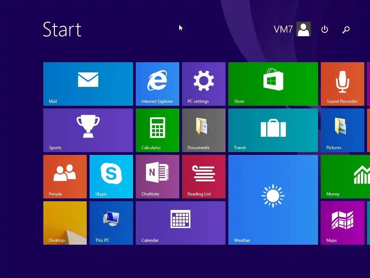
Task: Launch Sound Recorder tile
Action: tap(343, 84)
